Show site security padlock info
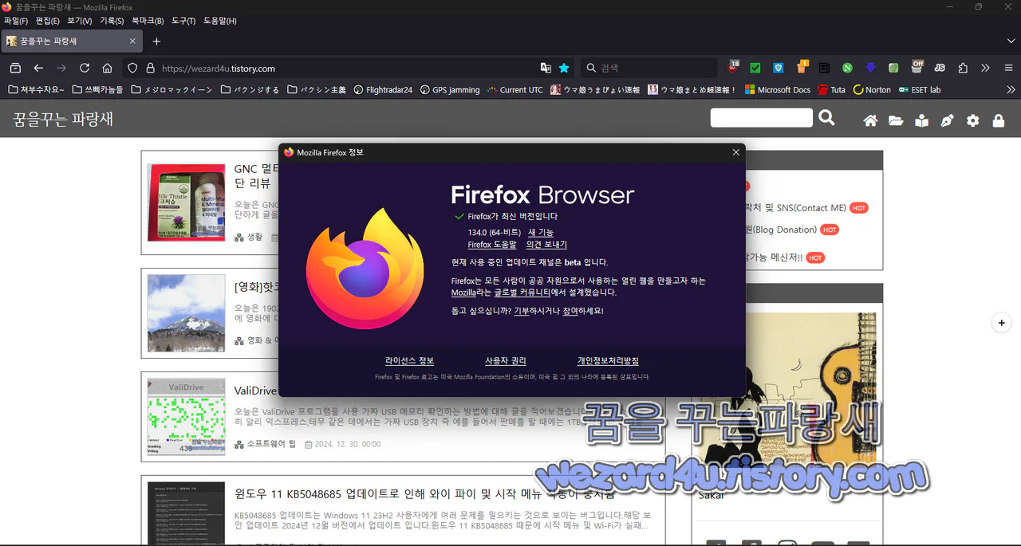Viewport: 1021px width, 546px height. (150, 69)
